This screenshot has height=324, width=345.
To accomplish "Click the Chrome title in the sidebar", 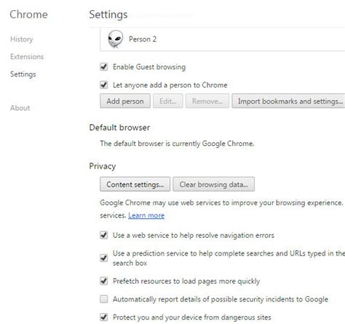I will [x=28, y=15].
